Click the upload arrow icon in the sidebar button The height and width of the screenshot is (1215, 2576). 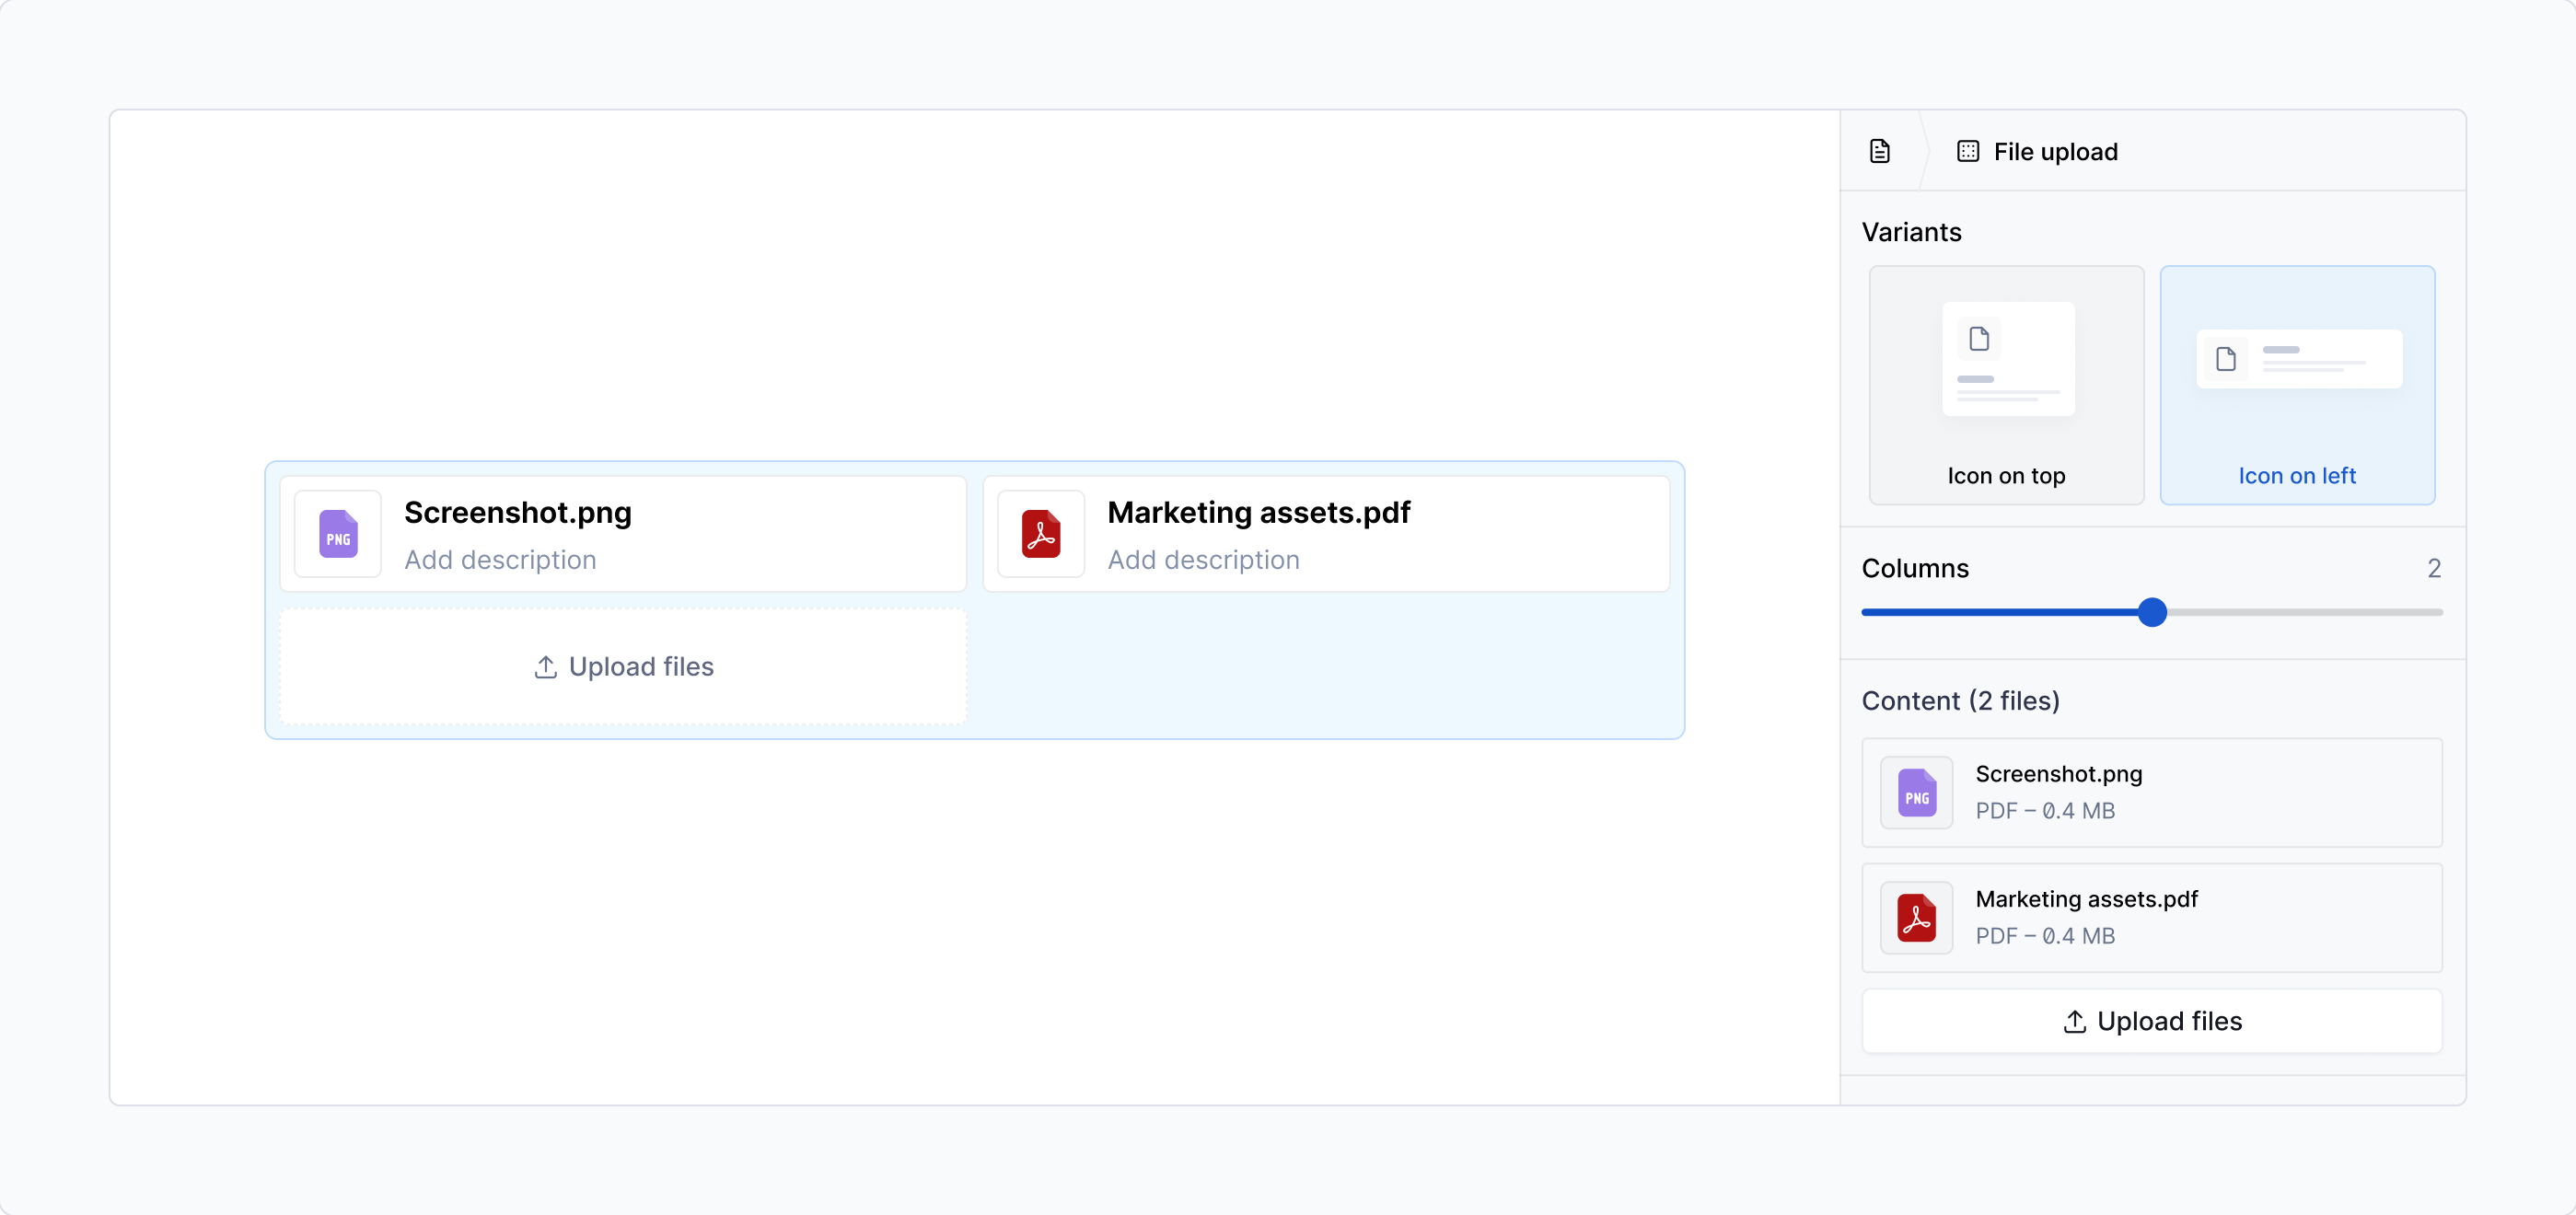coord(2074,1021)
